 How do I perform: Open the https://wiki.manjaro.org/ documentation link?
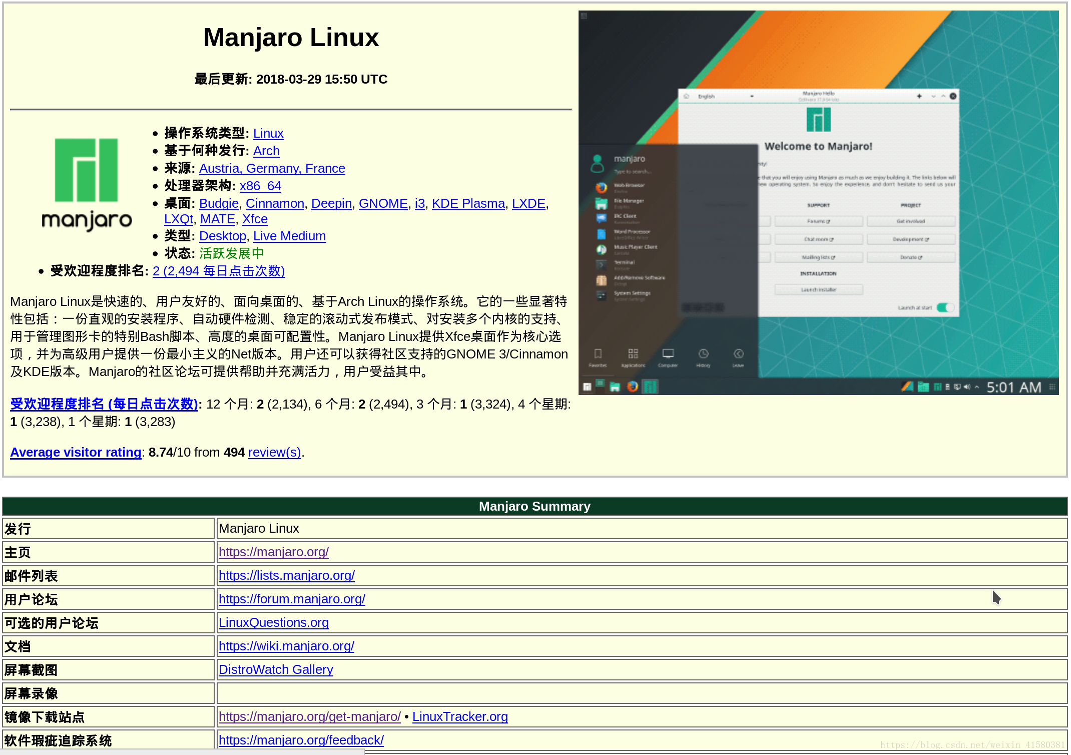coord(286,646)
